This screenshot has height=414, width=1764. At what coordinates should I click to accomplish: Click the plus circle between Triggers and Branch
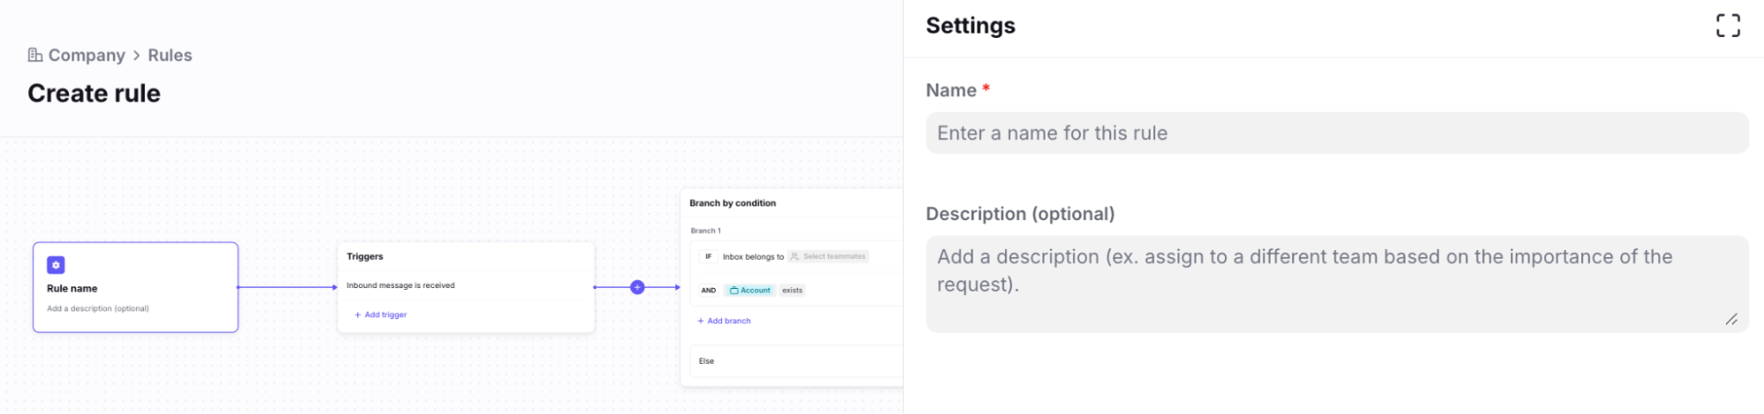pos(637,287)
